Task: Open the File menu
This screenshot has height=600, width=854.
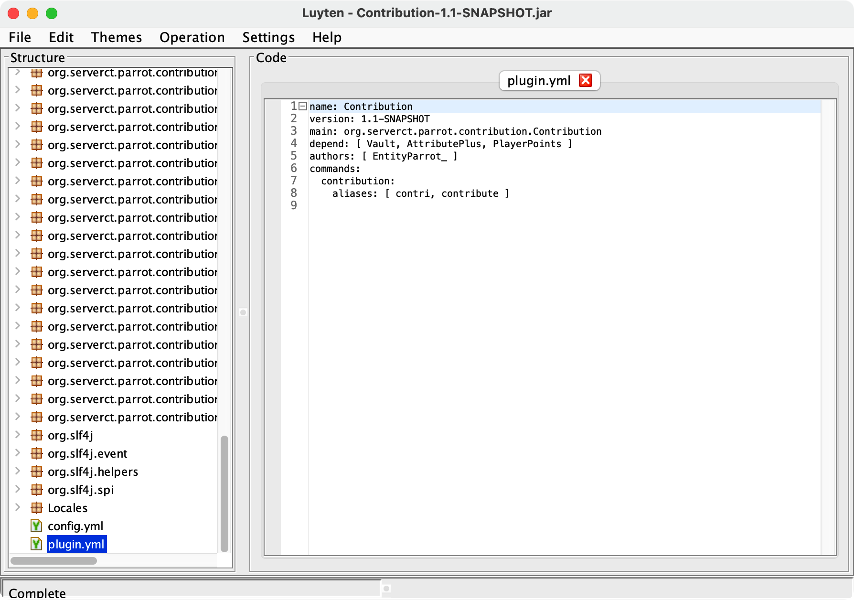Action: point(20,37)
